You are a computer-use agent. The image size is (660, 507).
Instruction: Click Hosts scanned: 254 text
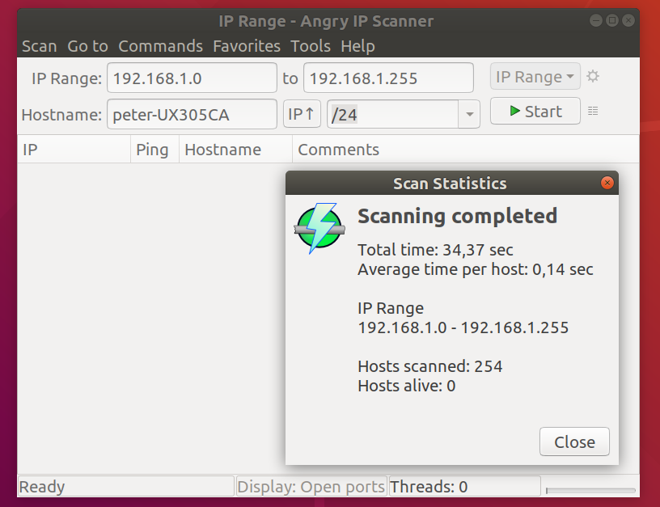(x=429, y=366)
